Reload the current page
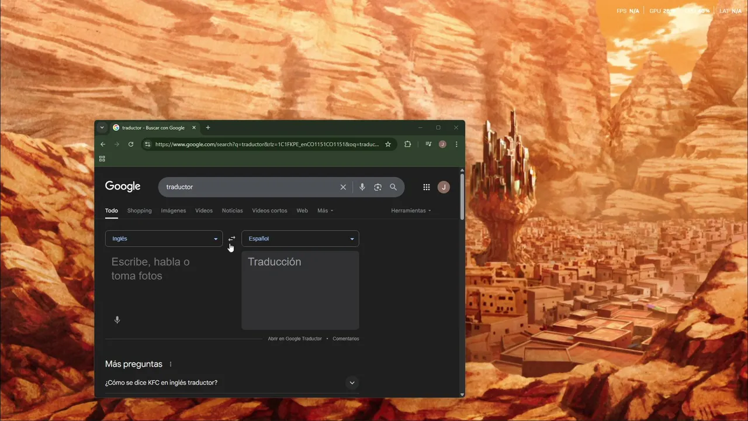748x421 pixels. [x=131, y=144]
